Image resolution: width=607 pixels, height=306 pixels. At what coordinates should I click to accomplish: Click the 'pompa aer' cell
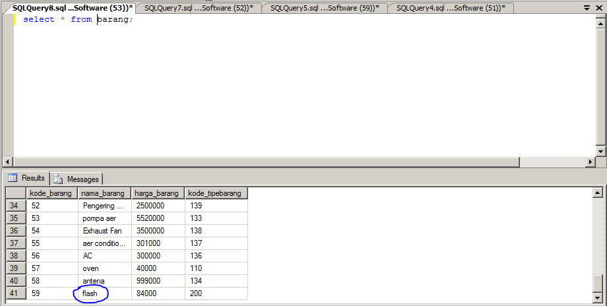click(x=105, y=218)
